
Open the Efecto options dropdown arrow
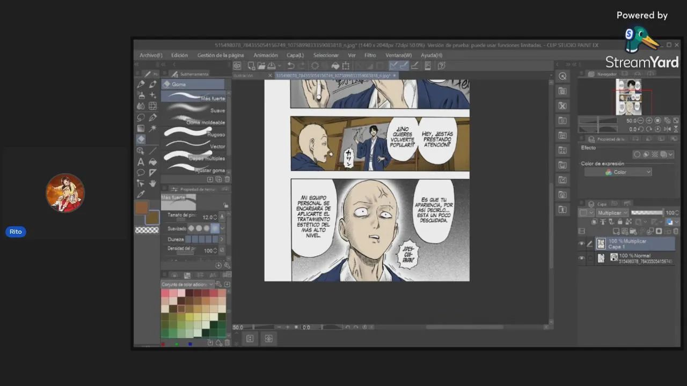(671, 154)
